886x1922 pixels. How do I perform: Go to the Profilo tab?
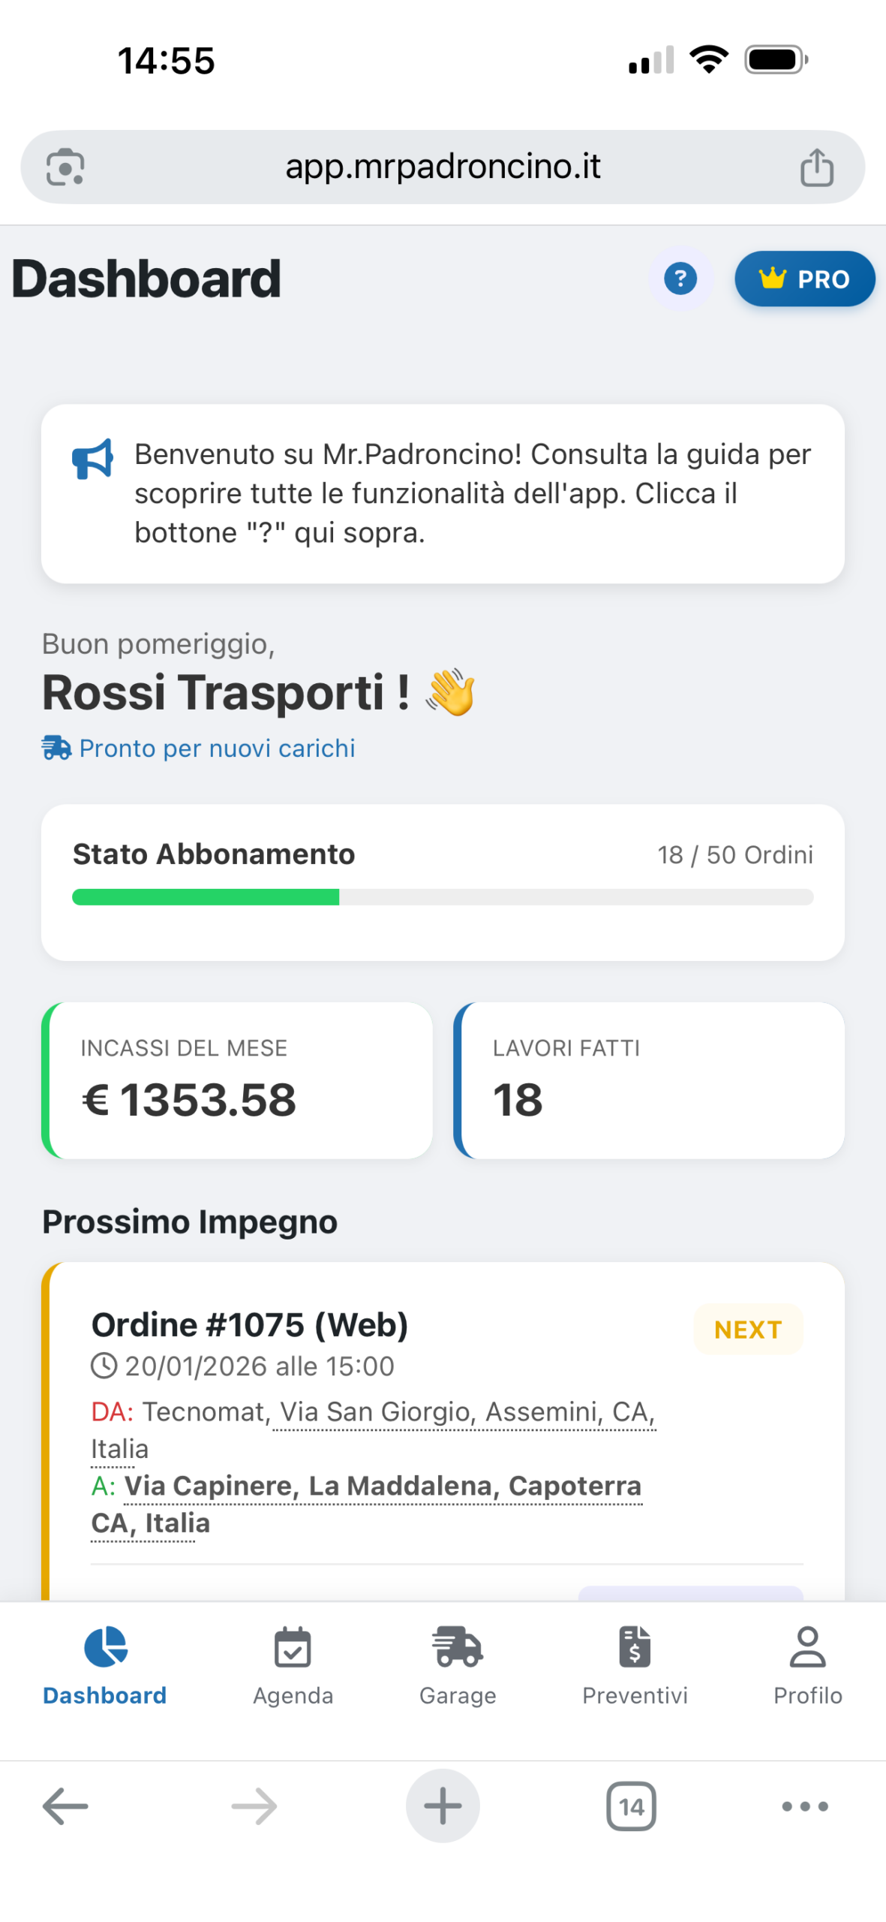[x=807, y=1664]
